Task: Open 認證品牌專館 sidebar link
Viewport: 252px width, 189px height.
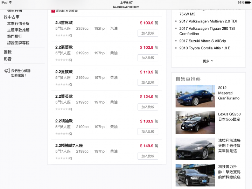Action: 18,43
